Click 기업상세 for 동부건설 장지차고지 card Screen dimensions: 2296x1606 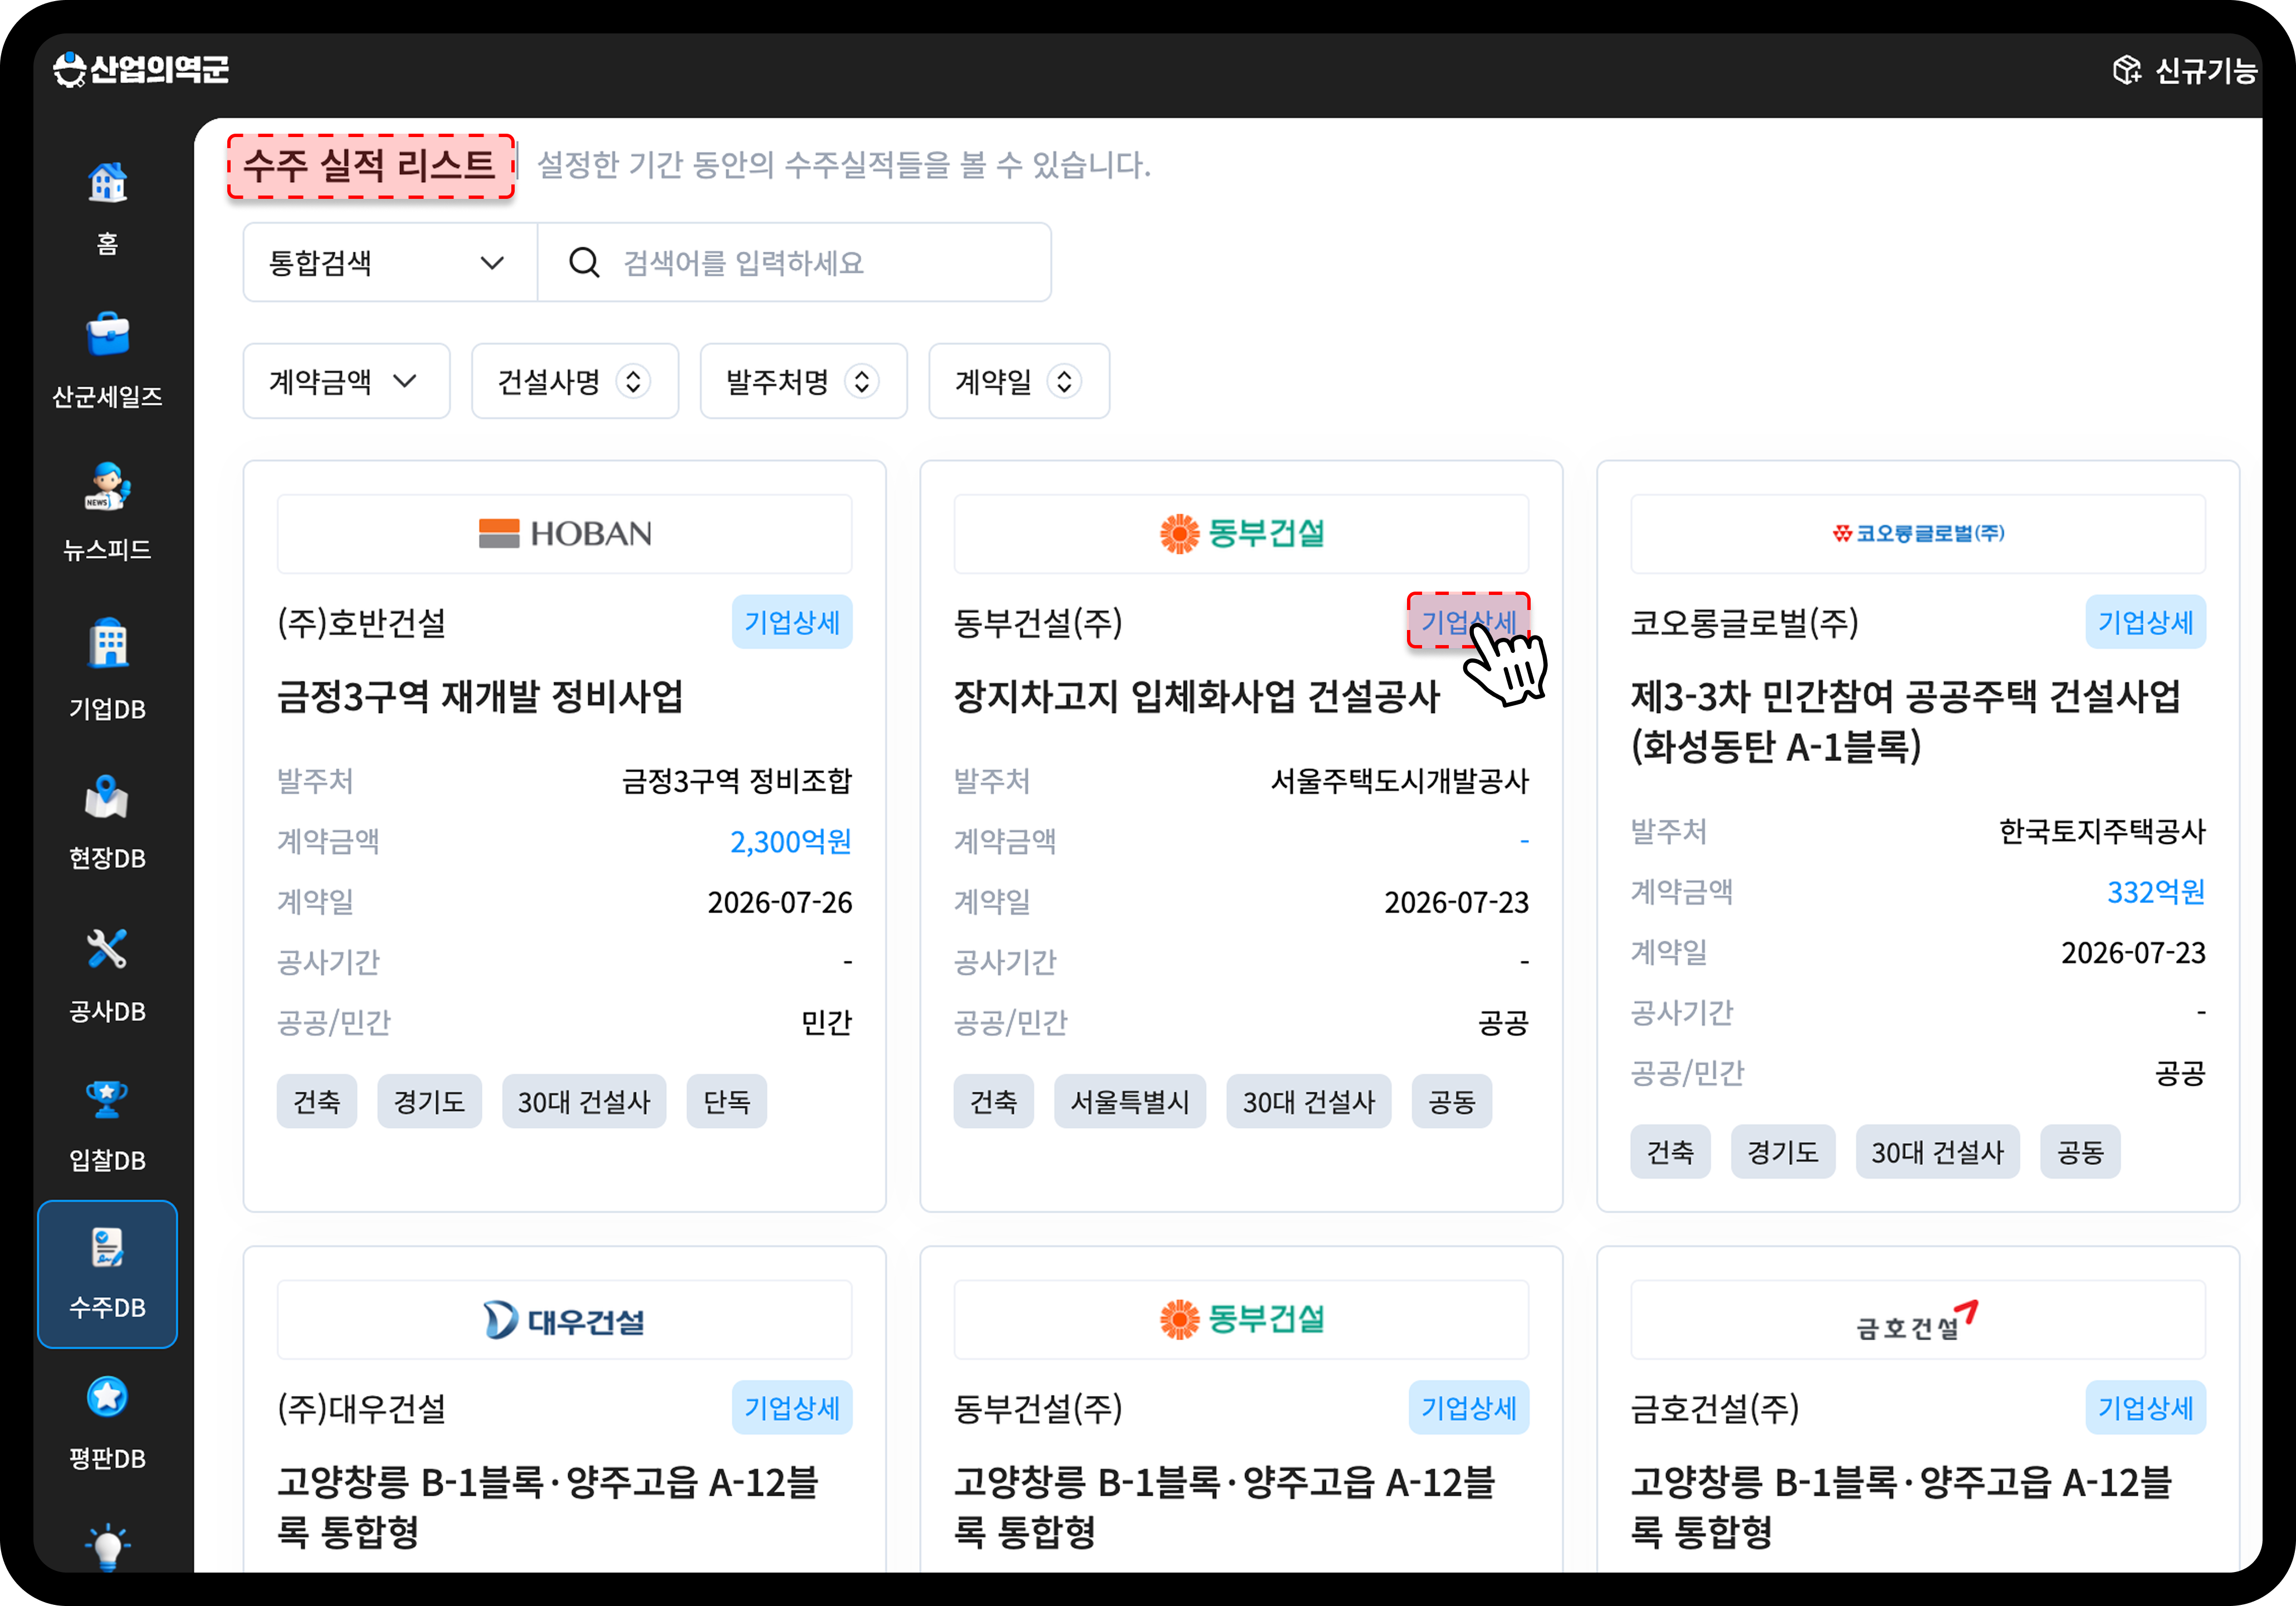pos(1468,621)
